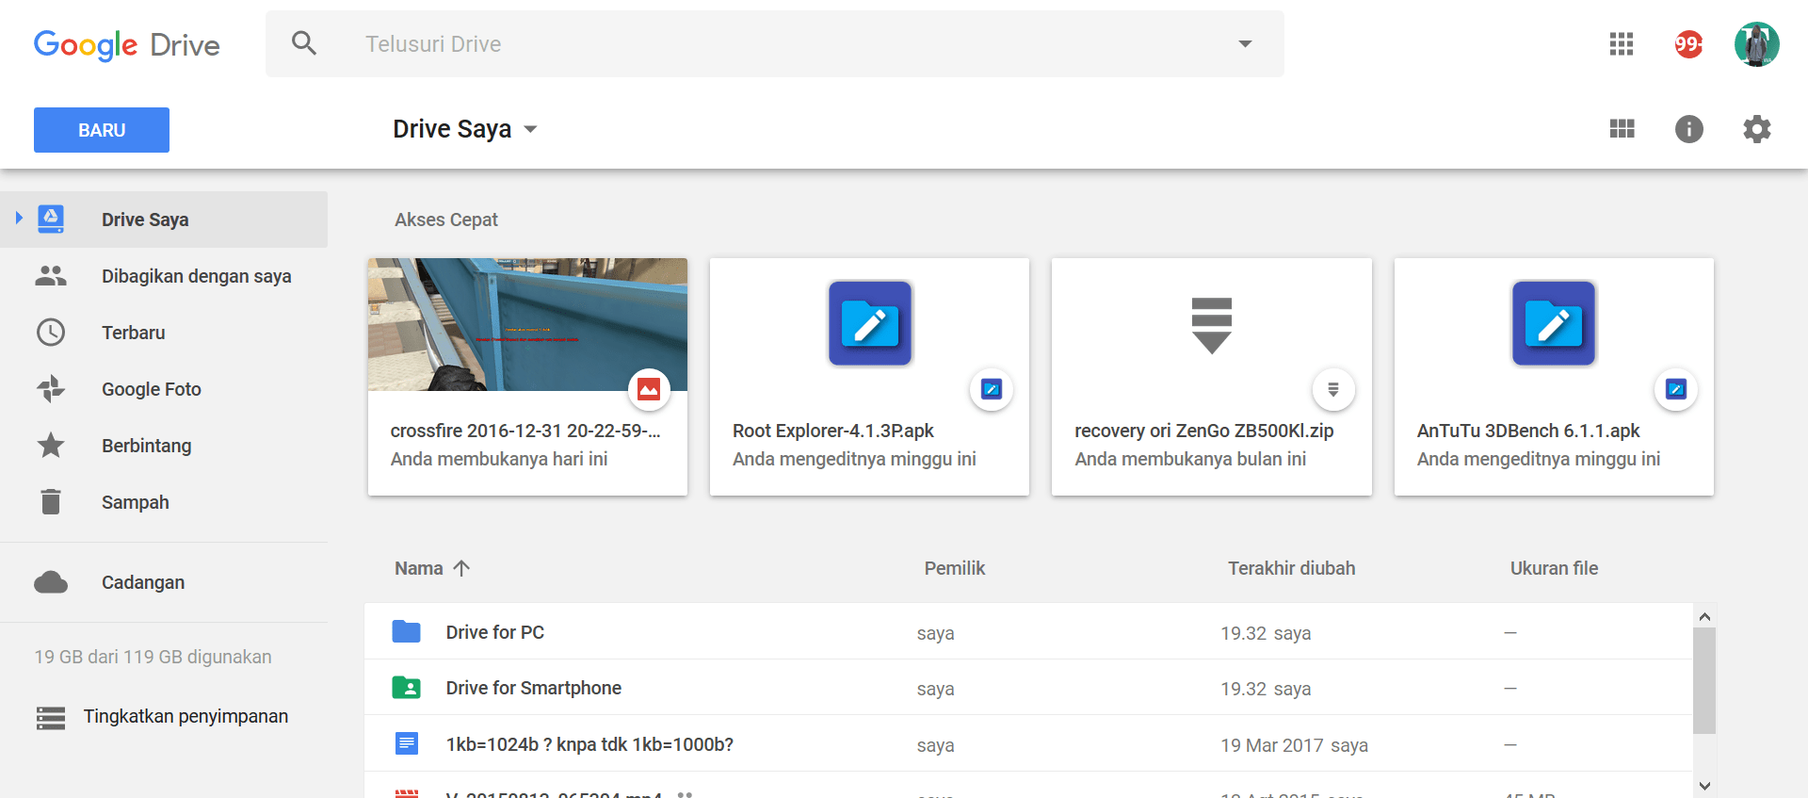This screenshot has width=1808, height=798.
Task: Click the zip archive icon on recovery card
Action: pyautogui.click(x=1212, y=325)
